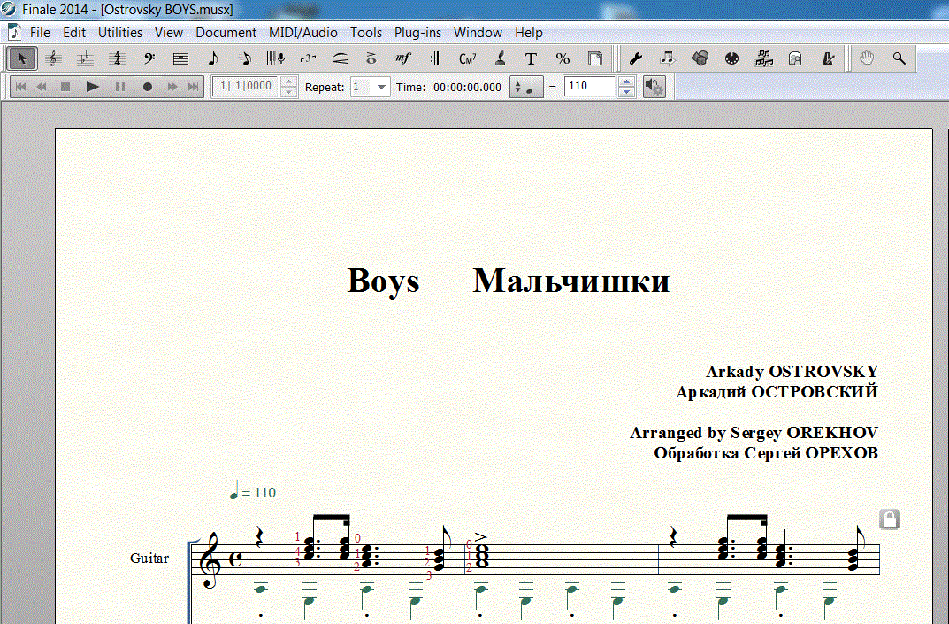Decrease tempo below 110
This screenshot has height=624, width=949.
pos(626,92)
